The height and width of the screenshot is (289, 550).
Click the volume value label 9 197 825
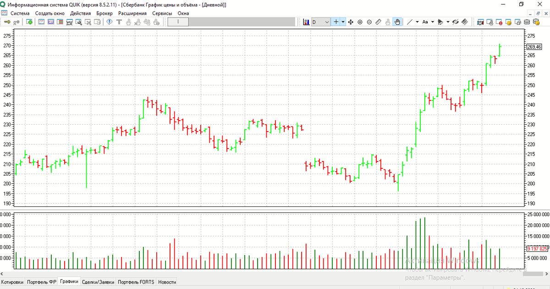pos(537,249)
